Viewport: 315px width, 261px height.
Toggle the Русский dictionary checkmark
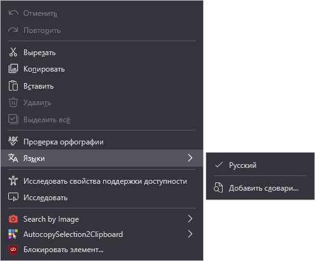coord(219,165)
